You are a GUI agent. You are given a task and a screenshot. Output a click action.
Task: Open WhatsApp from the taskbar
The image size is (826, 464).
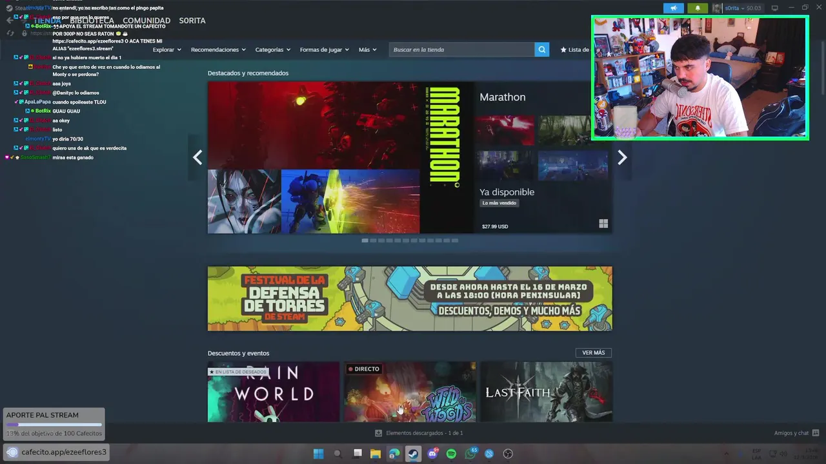[x=470, y=454]
